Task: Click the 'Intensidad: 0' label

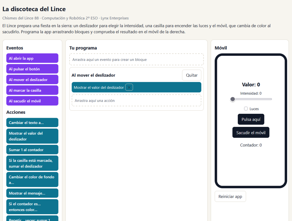Action: point(251,93)
